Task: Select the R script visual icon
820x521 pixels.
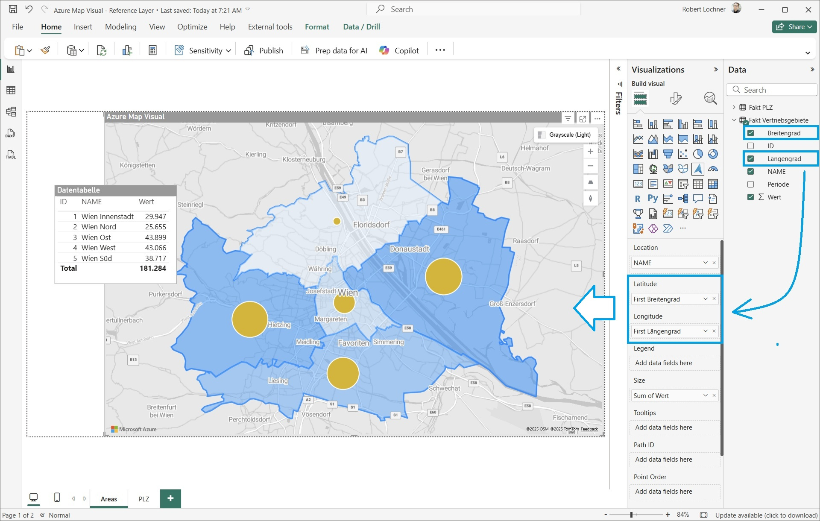Action: click(638, 199)
